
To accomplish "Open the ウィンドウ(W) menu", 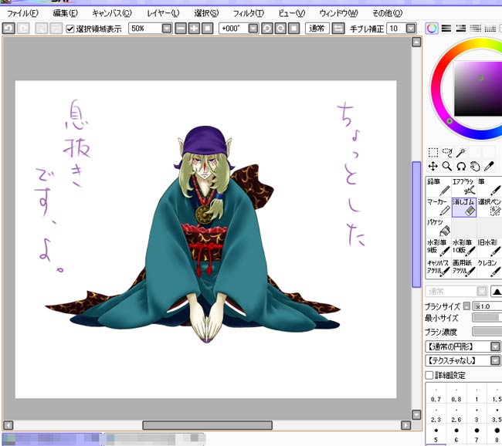I will (338, 13).
